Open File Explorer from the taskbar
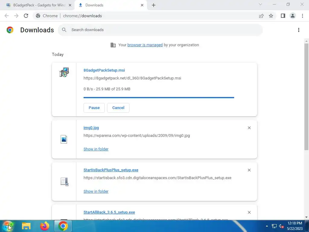Image resolution: width=309 pixels, height=232 pixels. [26, 226]
